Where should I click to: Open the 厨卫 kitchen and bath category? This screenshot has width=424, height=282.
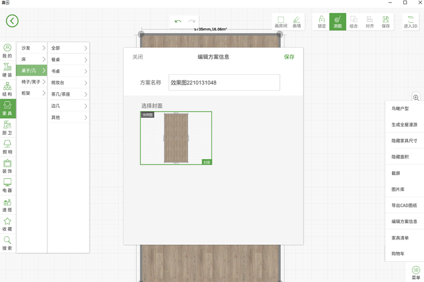pos(7,129)
